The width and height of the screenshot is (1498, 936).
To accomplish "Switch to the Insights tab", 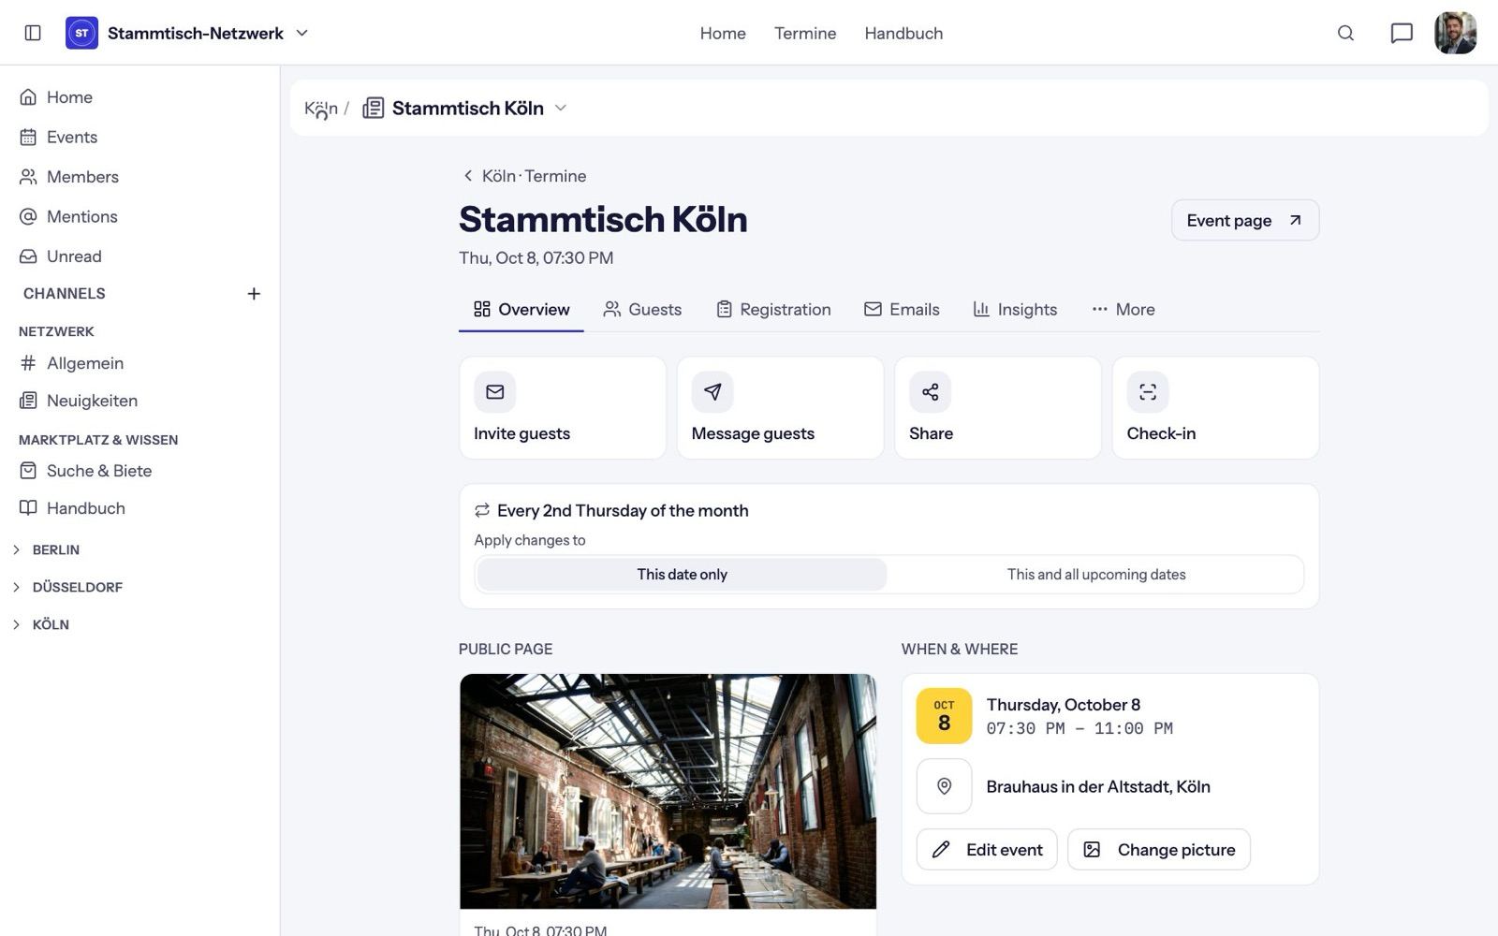I will coord(1015,310).
